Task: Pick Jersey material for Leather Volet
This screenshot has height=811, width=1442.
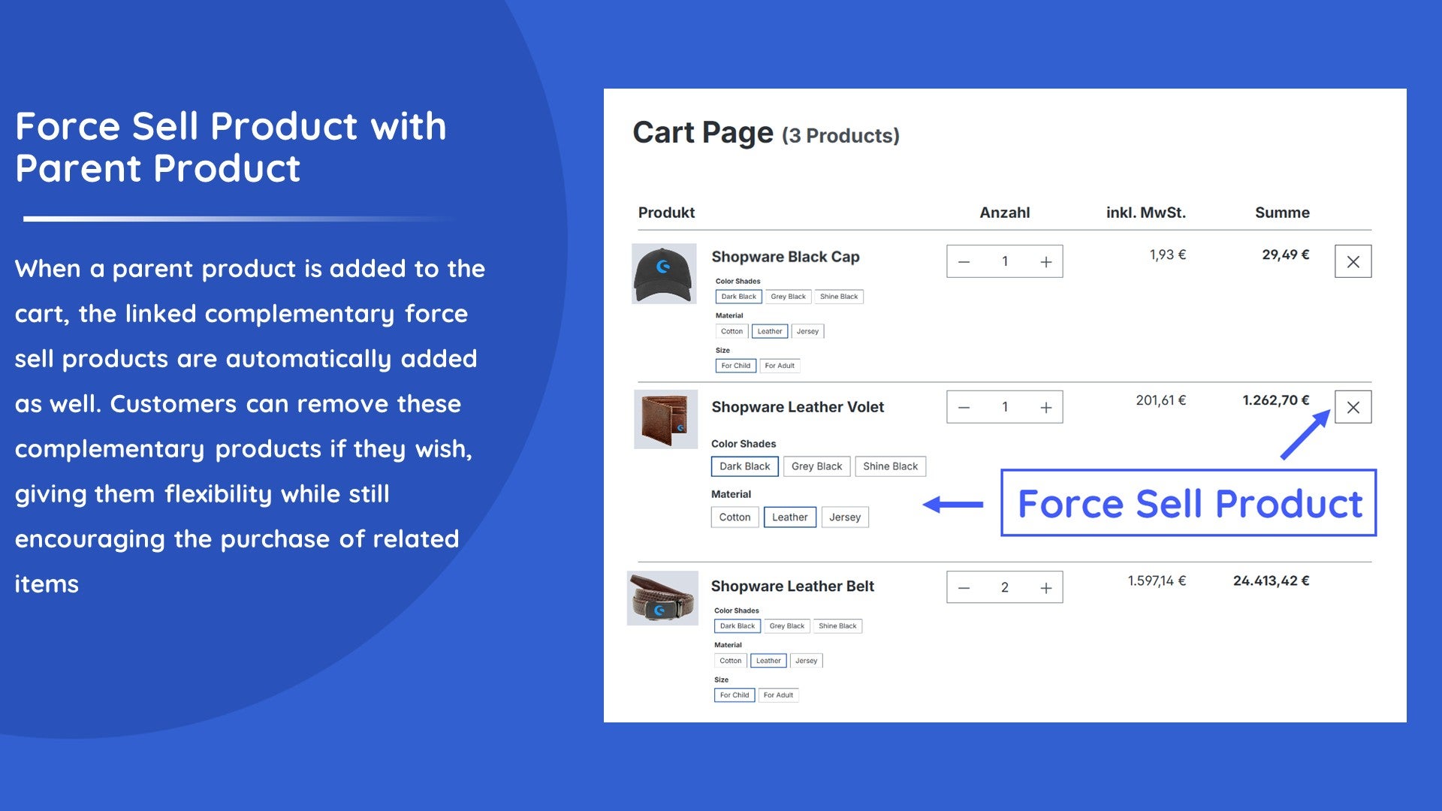Action: point(844,517)
